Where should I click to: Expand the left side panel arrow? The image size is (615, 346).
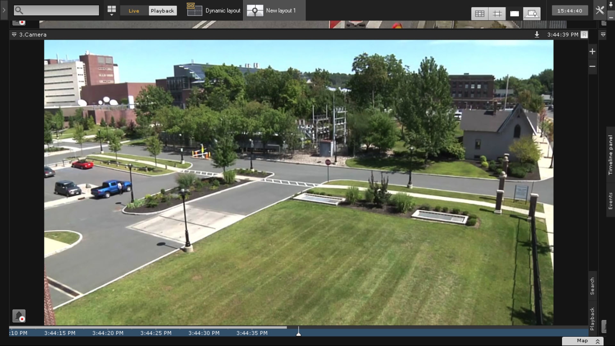[4, 10]
